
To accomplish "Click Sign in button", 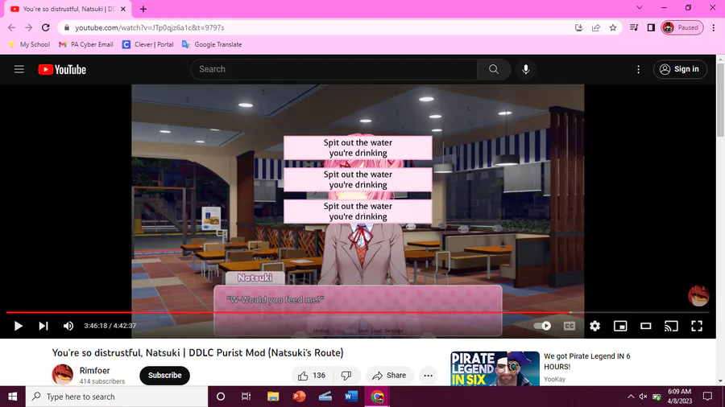I will (680, 69).
